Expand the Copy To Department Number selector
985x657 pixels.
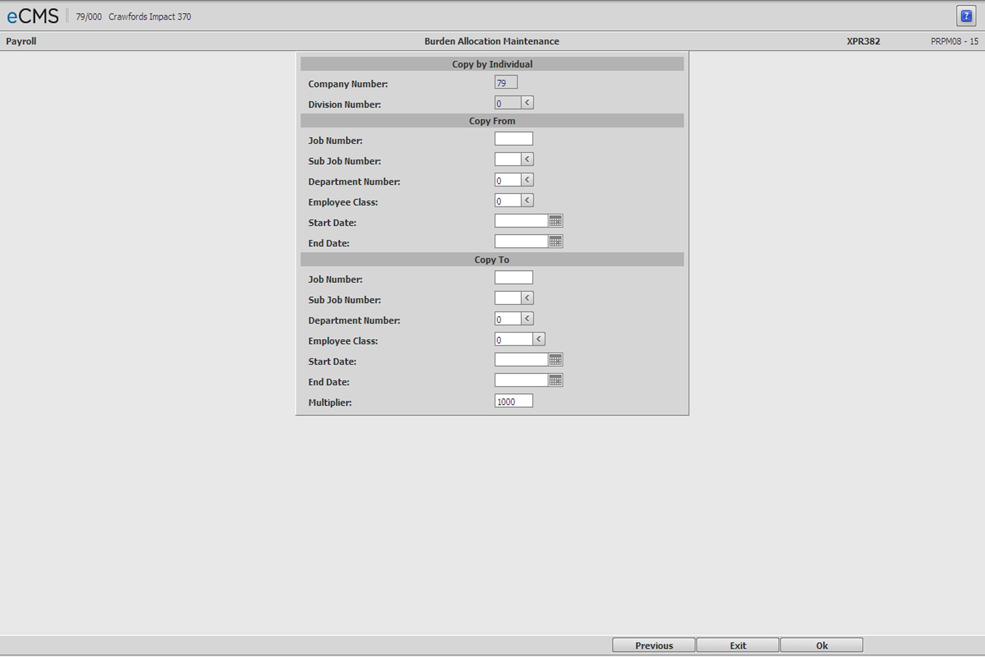tap(528, 318)
